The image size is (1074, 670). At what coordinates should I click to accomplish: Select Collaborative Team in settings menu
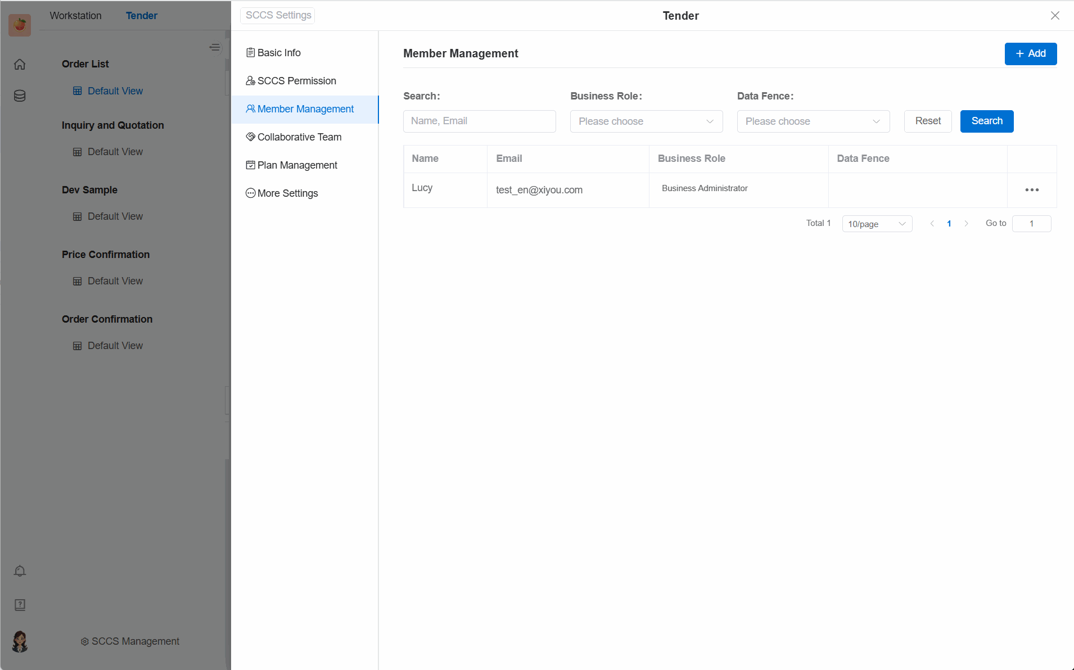[x=299, y=137]
